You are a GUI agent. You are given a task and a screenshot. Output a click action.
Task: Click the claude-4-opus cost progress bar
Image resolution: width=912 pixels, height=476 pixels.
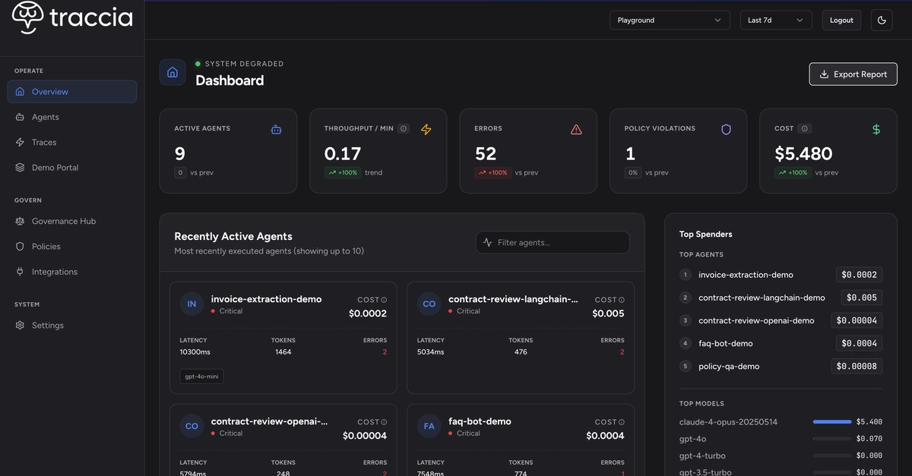(832, 421)
